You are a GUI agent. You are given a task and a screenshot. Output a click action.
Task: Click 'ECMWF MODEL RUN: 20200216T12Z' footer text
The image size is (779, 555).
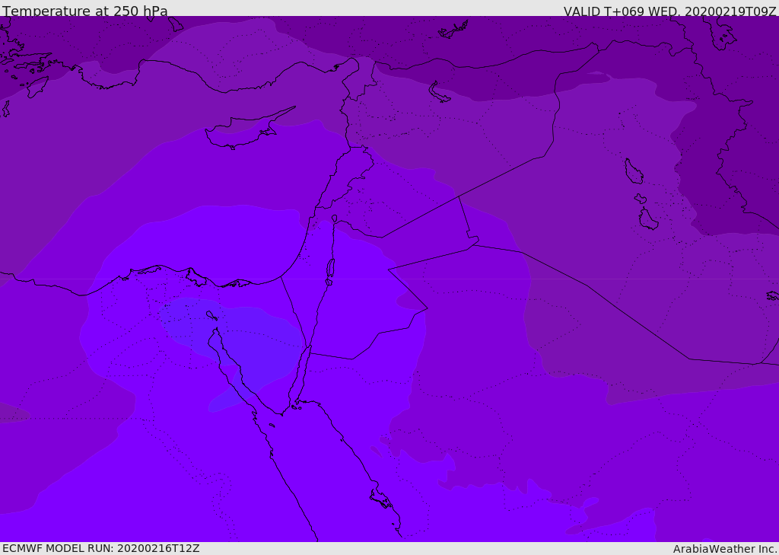tap(101, 548)
